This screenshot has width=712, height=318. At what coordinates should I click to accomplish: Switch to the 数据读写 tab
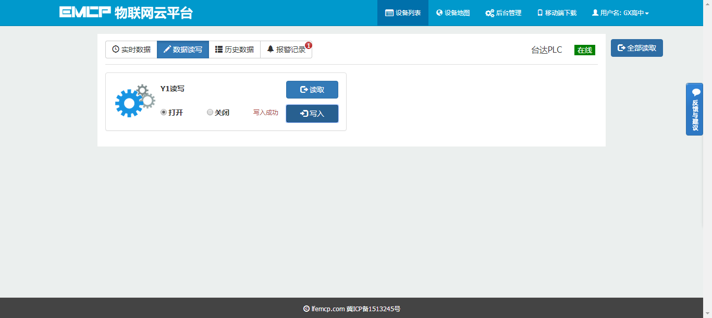coord(183,50)
